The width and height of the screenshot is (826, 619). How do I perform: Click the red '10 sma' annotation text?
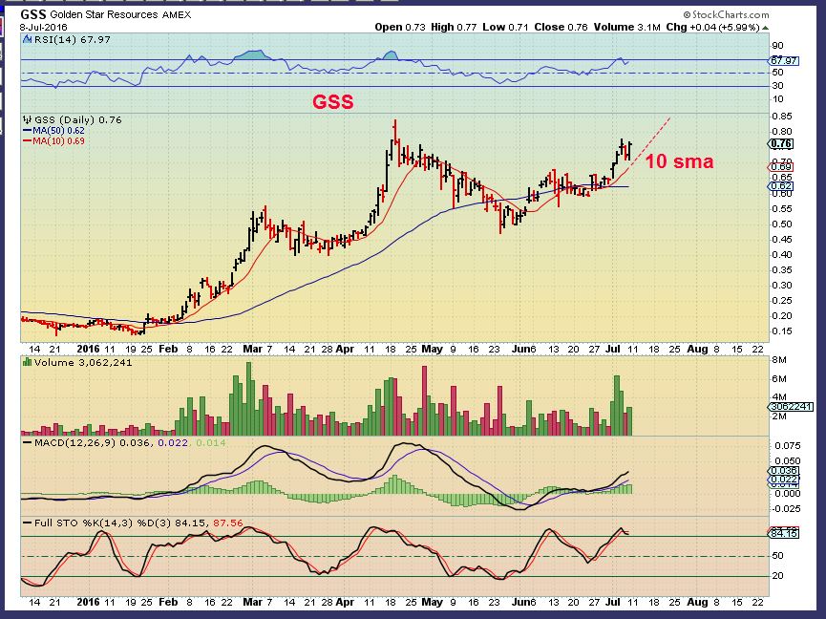point(679,160)
